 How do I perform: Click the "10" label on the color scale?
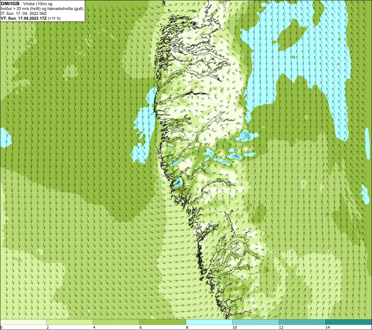[x=234, y=327]
